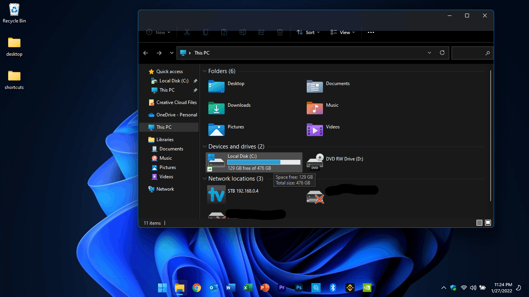Collapse the Folders (6) group
The height and width of the screenshot is (297, 529).
[x=204, y=71]
